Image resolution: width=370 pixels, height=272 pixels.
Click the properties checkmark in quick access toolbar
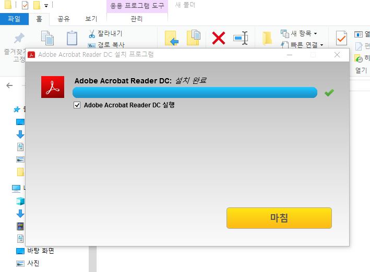point(25,5)
